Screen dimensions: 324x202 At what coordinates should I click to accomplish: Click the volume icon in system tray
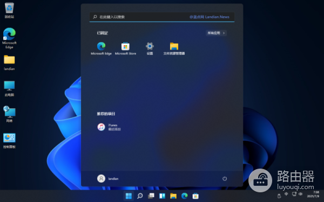300,194
